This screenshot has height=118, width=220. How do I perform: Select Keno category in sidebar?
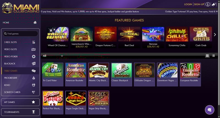point(20,85)
